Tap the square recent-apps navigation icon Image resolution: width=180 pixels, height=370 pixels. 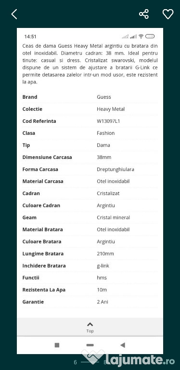pyautogui.click(x=57, y=345)
